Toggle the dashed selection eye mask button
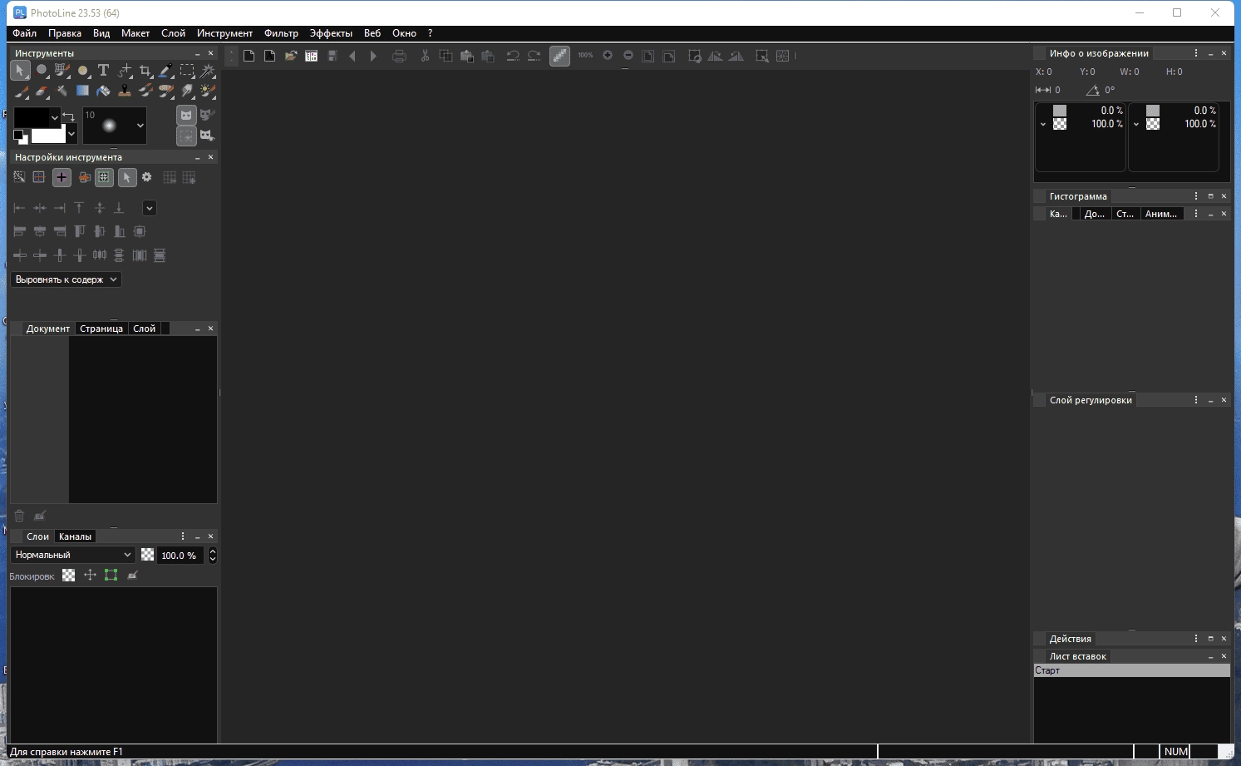 186,136
